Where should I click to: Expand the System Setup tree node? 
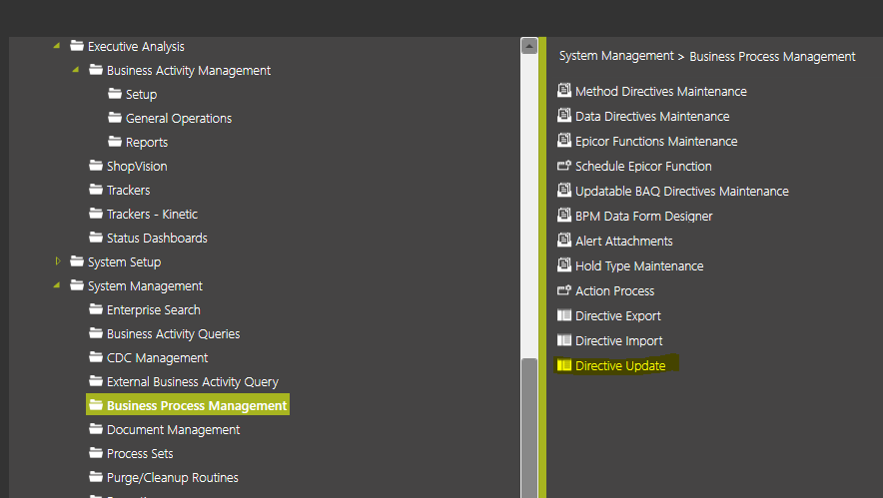[58, 261]
